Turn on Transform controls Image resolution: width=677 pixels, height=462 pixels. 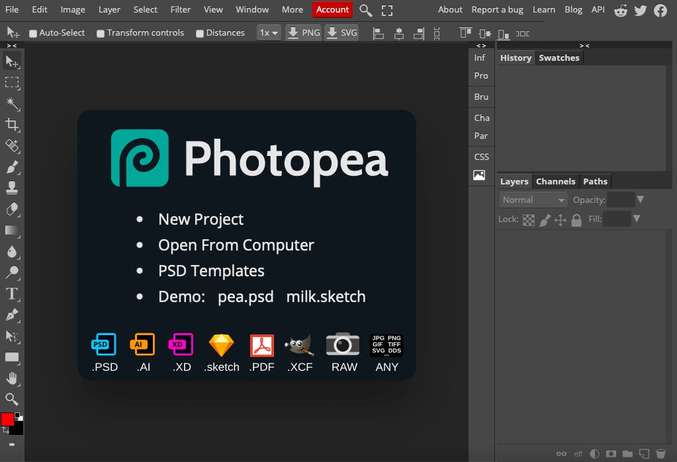[101, 32]
